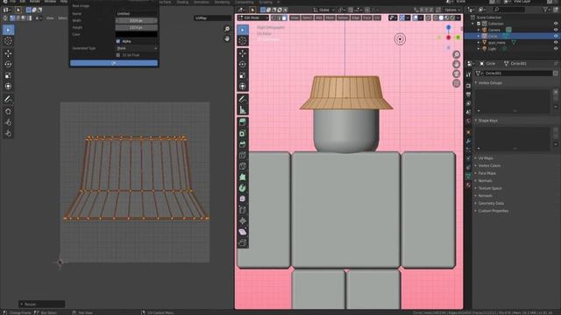Open the Global transform orientation dropdown
Viewport: 561px width, 315px height.
pyautogui.click(x=323, y=10)
